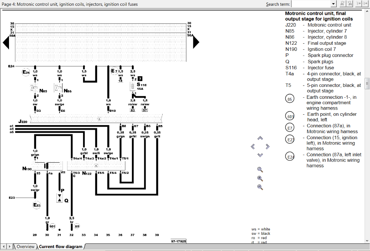The height and width of the screenshot is (251, 370).
Task: Go to next diagram page, right black arrow
Action: point(196,43)
